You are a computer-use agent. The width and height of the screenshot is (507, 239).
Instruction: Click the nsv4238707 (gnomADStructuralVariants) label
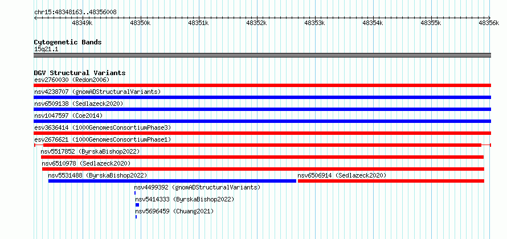pyautogui.click(x=97, y=92)
